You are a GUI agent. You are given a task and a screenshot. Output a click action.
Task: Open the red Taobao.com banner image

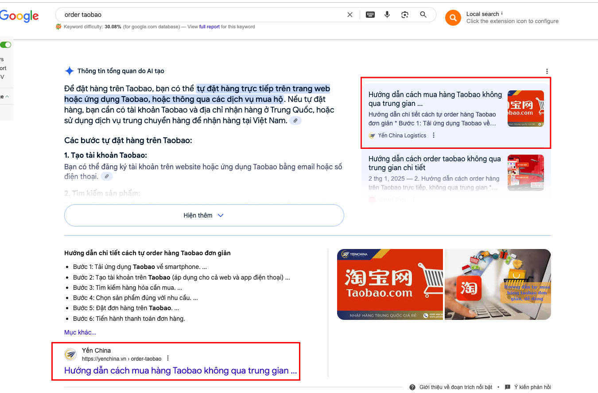point(390,284)
